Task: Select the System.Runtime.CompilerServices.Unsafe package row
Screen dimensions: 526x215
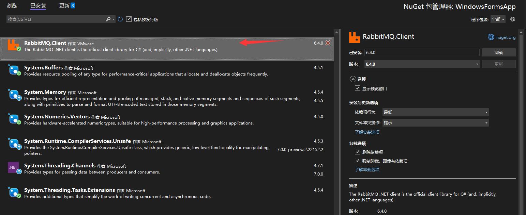Action: click(x=167, y=147)
